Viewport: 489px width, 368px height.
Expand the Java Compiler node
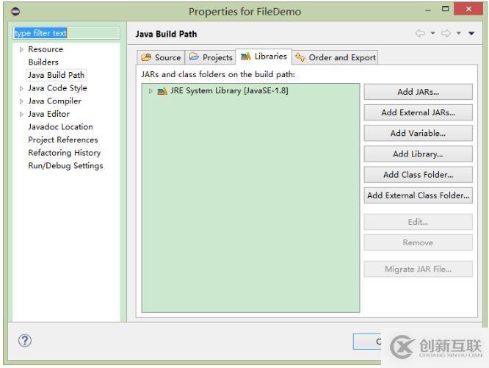pos(21,101)
